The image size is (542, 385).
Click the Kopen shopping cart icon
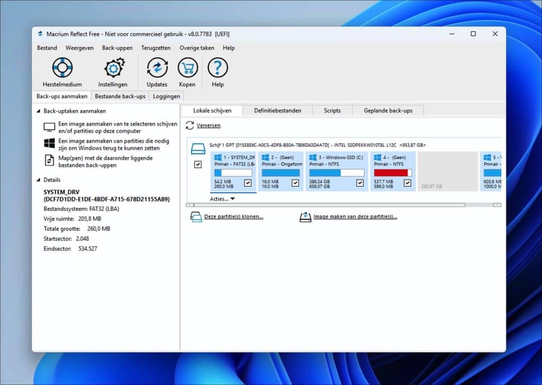coord(187,68)
